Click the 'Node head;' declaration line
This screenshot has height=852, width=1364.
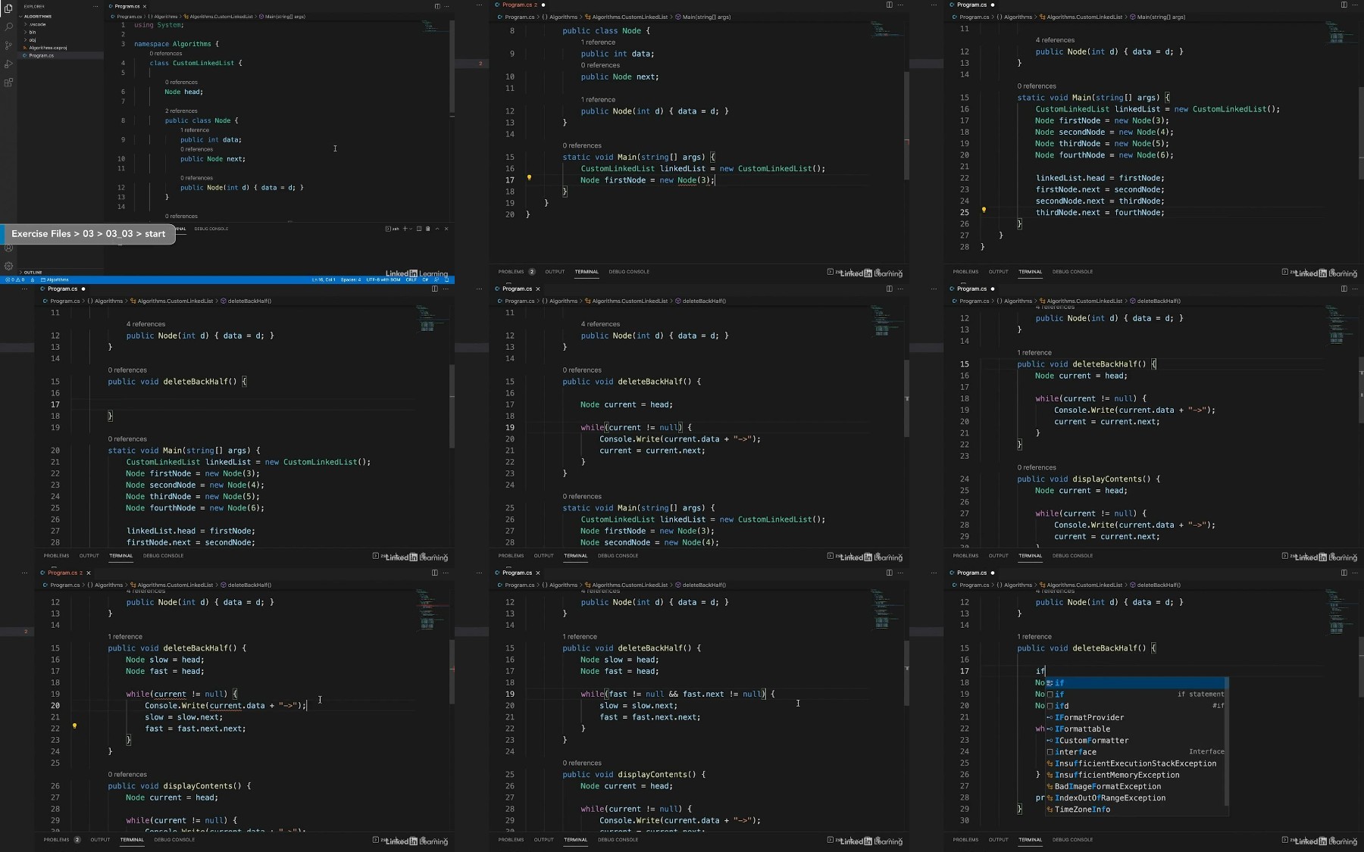[x=184, y=92]
